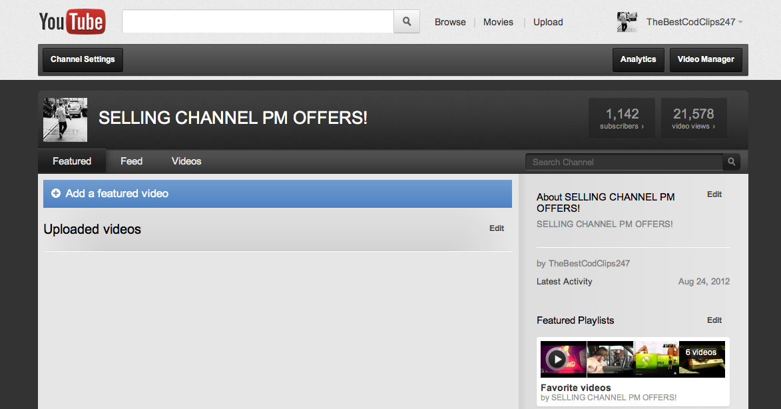Click the channel profile picture in header
The height and width of the screenshot is (409, 781).
65,119
